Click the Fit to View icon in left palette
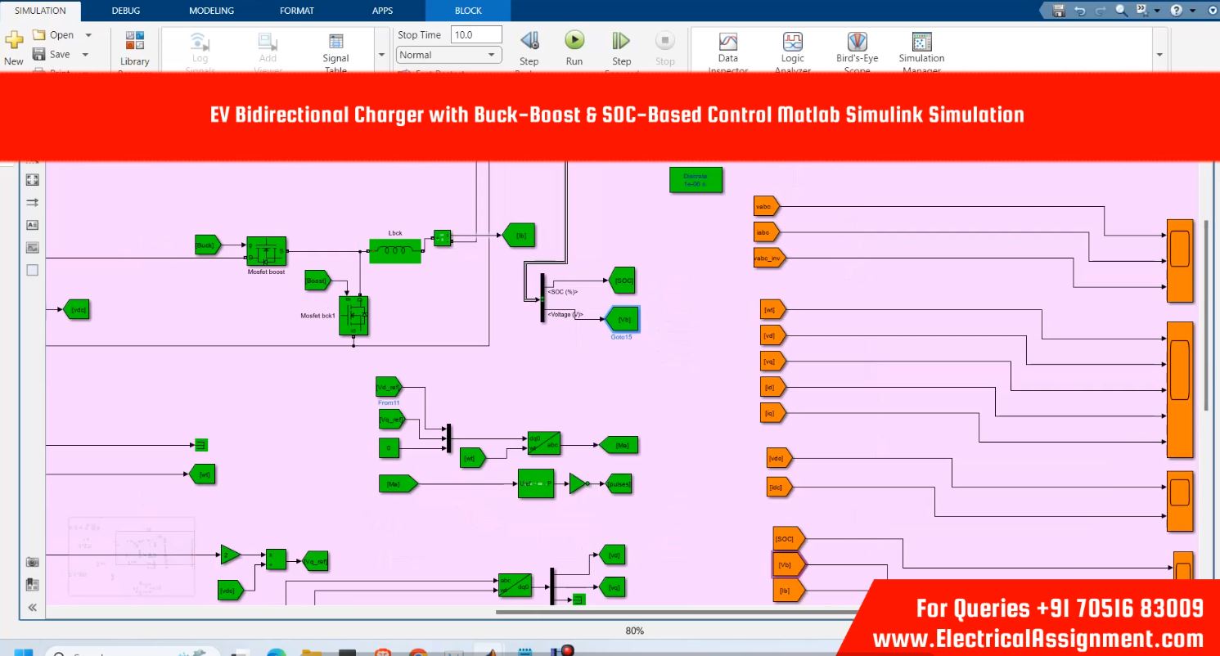This screenshot has height=656, width=1220. [33, 180]
